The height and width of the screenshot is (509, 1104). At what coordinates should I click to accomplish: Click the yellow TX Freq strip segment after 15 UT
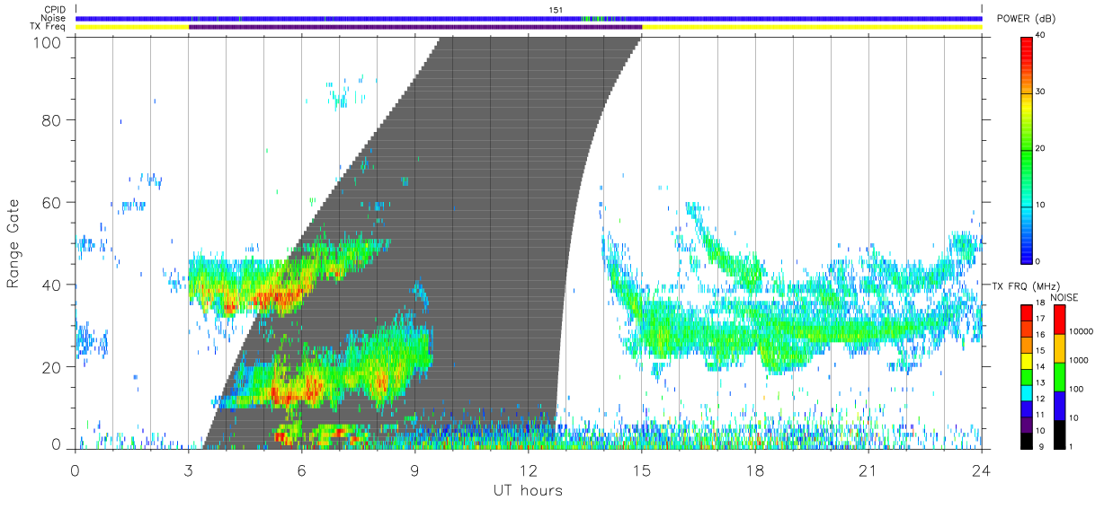812,27
